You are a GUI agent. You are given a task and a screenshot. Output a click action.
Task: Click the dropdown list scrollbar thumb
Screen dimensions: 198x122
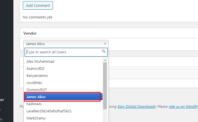tap(105, 86)
